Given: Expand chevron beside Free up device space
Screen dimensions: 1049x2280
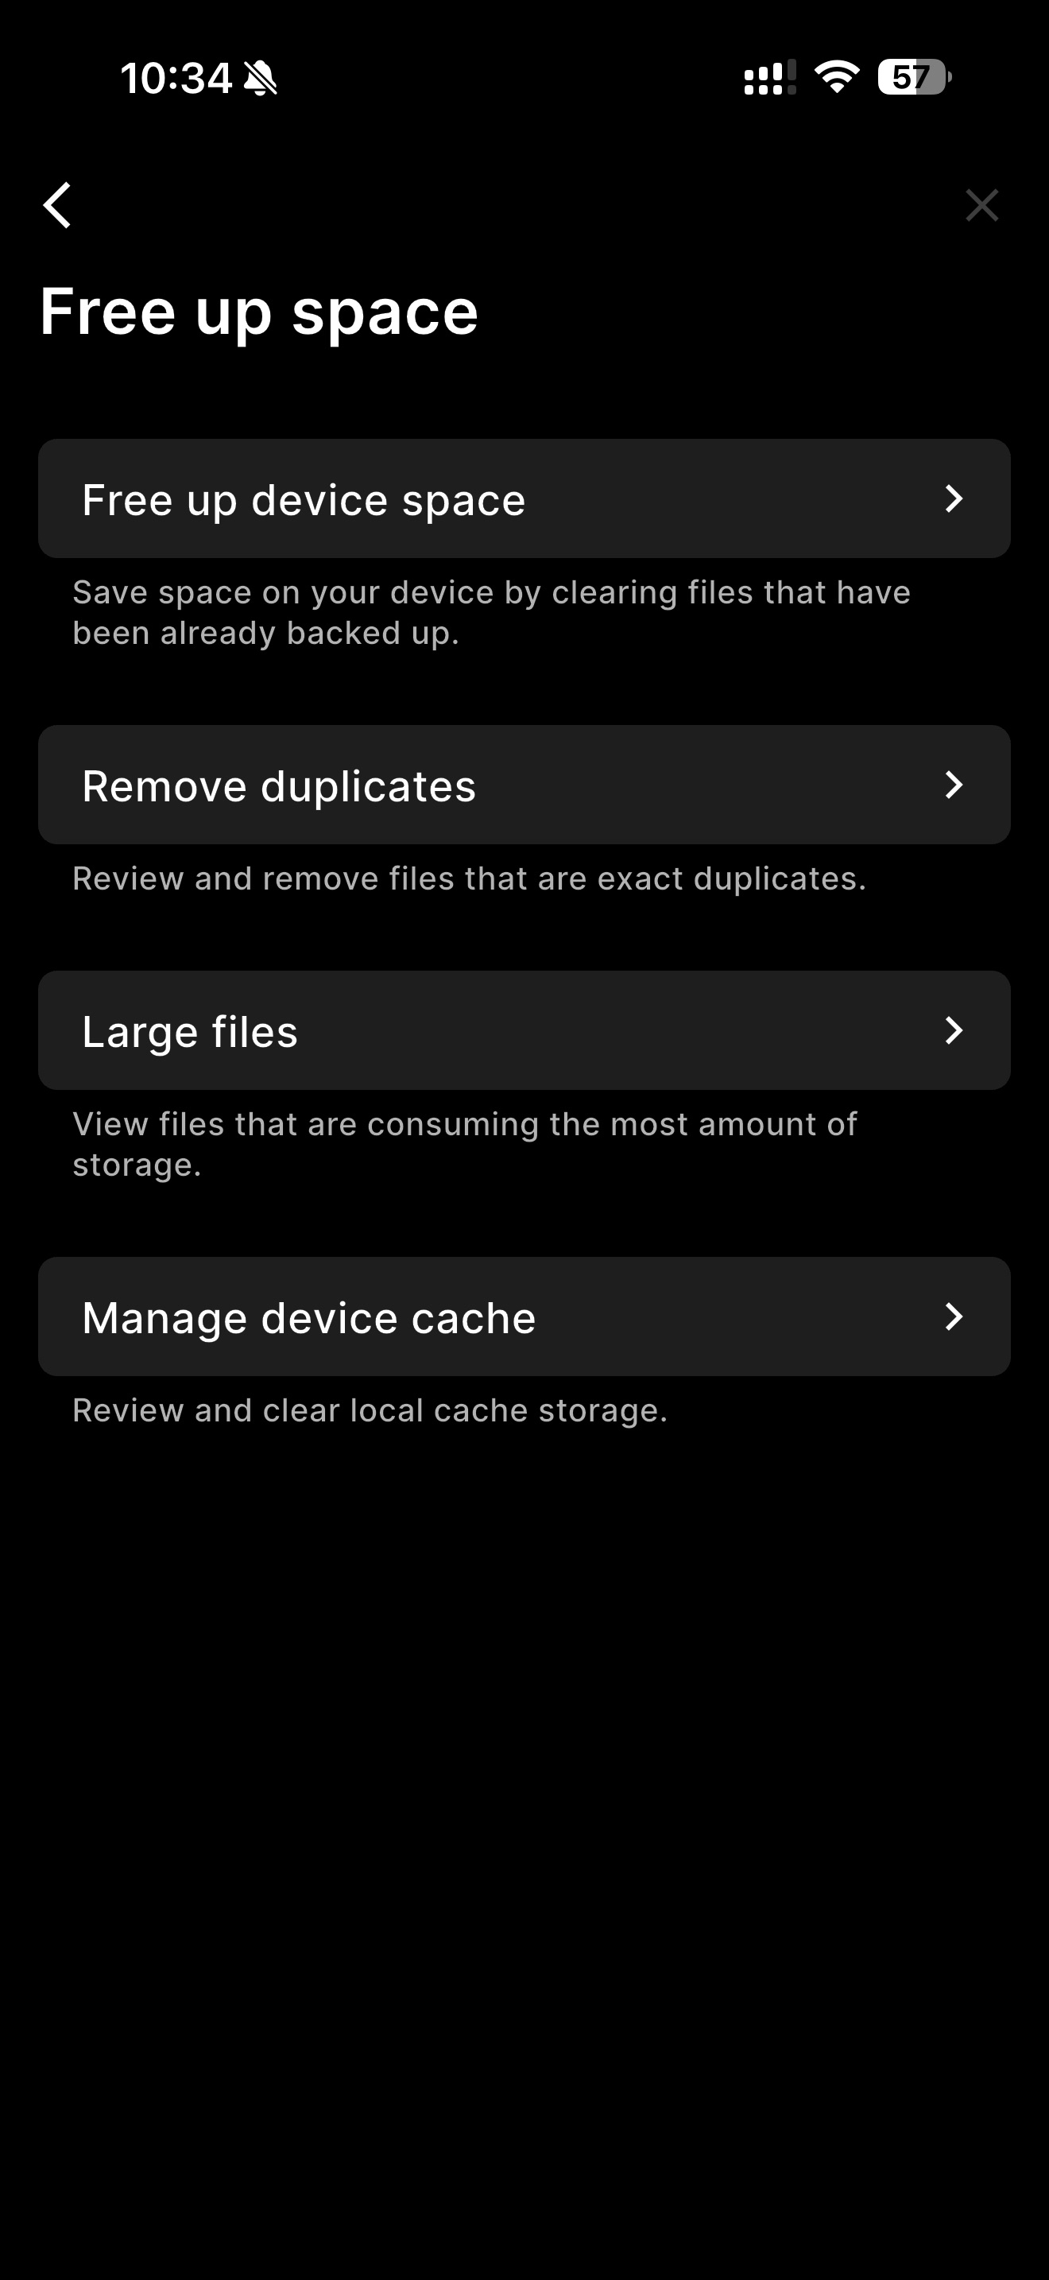Looking at the screenshot, I should 954,499.
